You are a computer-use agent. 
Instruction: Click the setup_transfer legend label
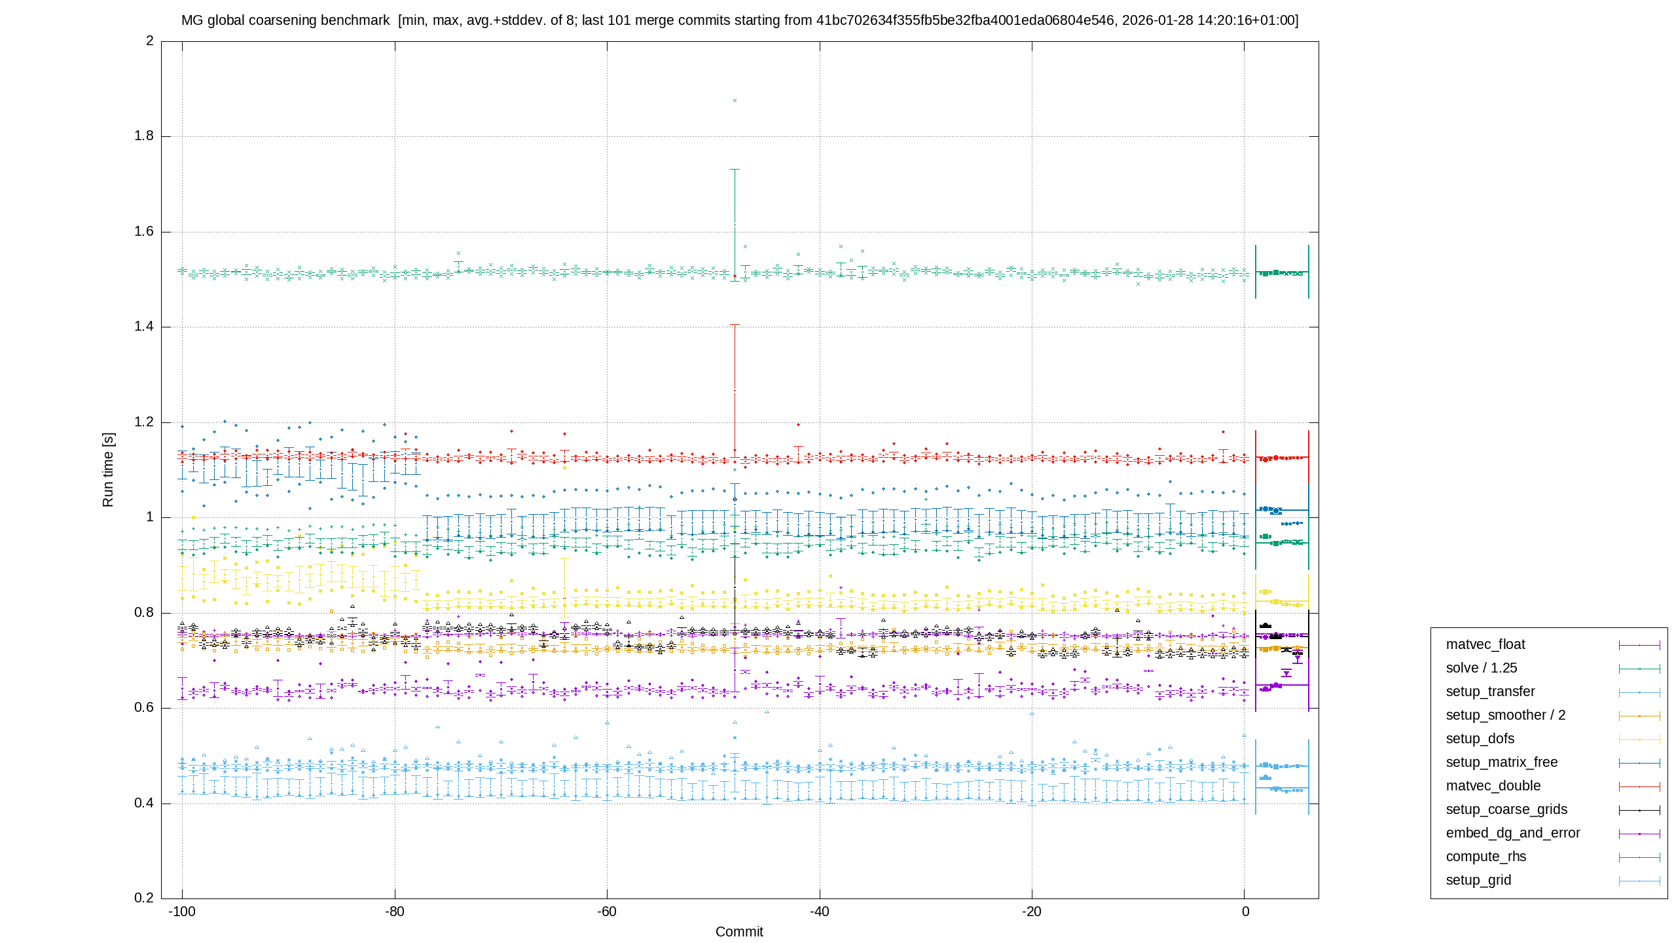point(1490,692)
